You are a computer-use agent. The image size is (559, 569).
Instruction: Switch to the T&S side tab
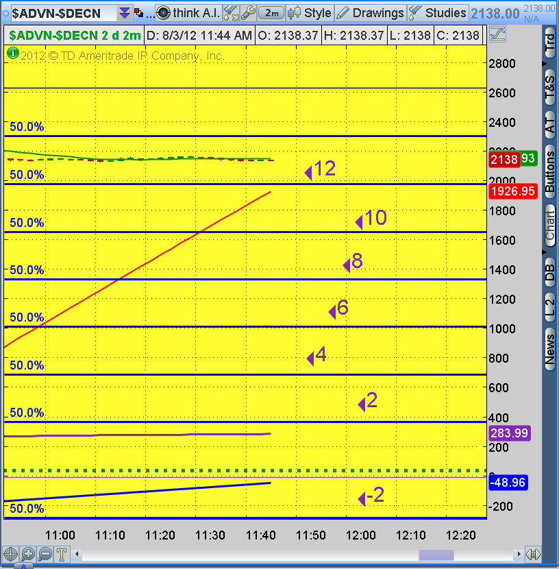(550, 87)
